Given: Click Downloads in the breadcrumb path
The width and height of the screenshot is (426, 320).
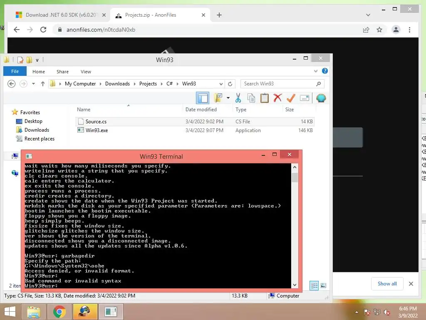Looking at the screenshot, I should (117, 84).
